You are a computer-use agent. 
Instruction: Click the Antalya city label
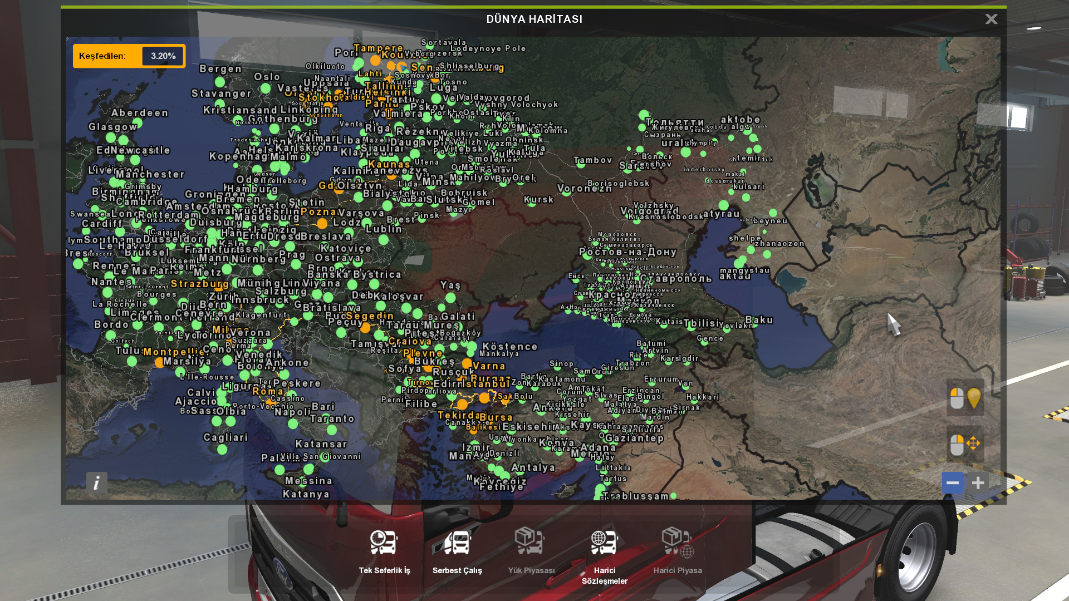pos(533,467)
